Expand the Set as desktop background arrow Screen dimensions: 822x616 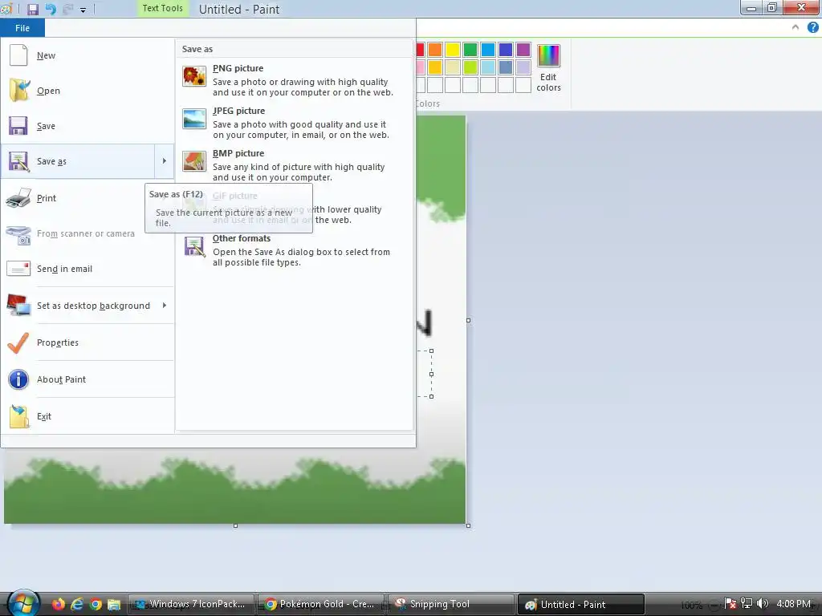[x=164, y=305]
